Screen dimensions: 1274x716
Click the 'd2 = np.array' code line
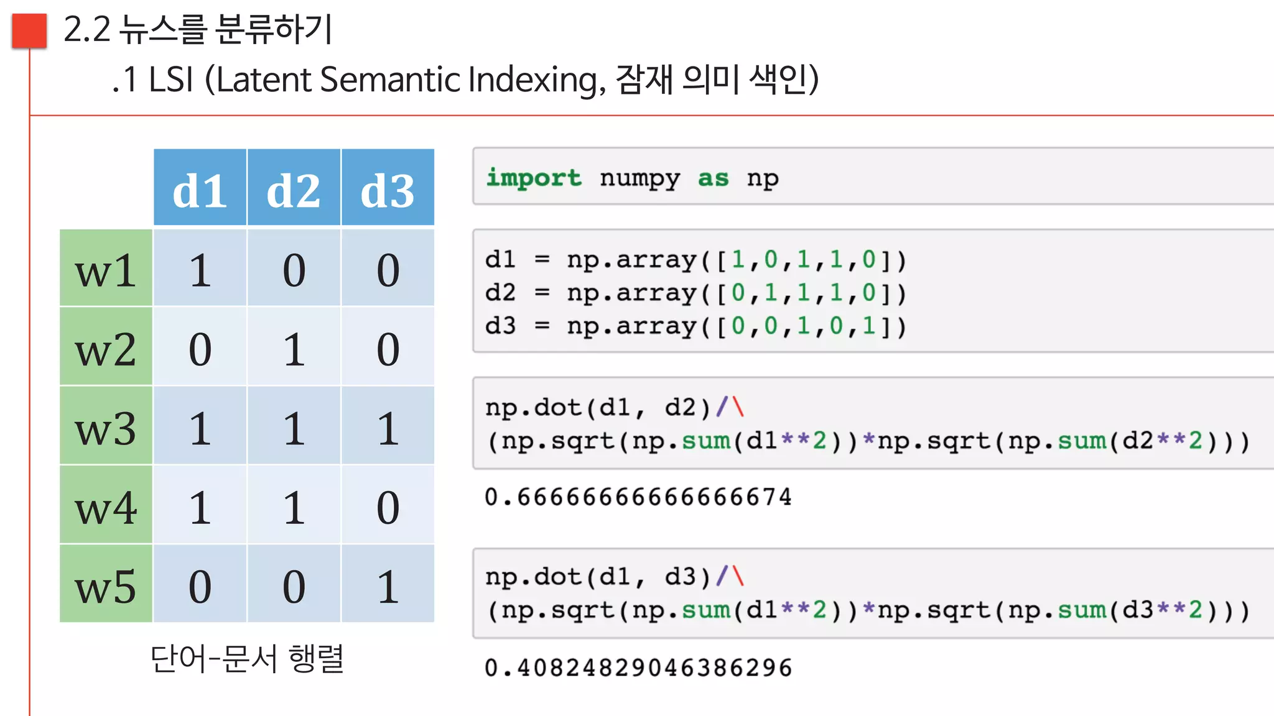coord(695,293)
